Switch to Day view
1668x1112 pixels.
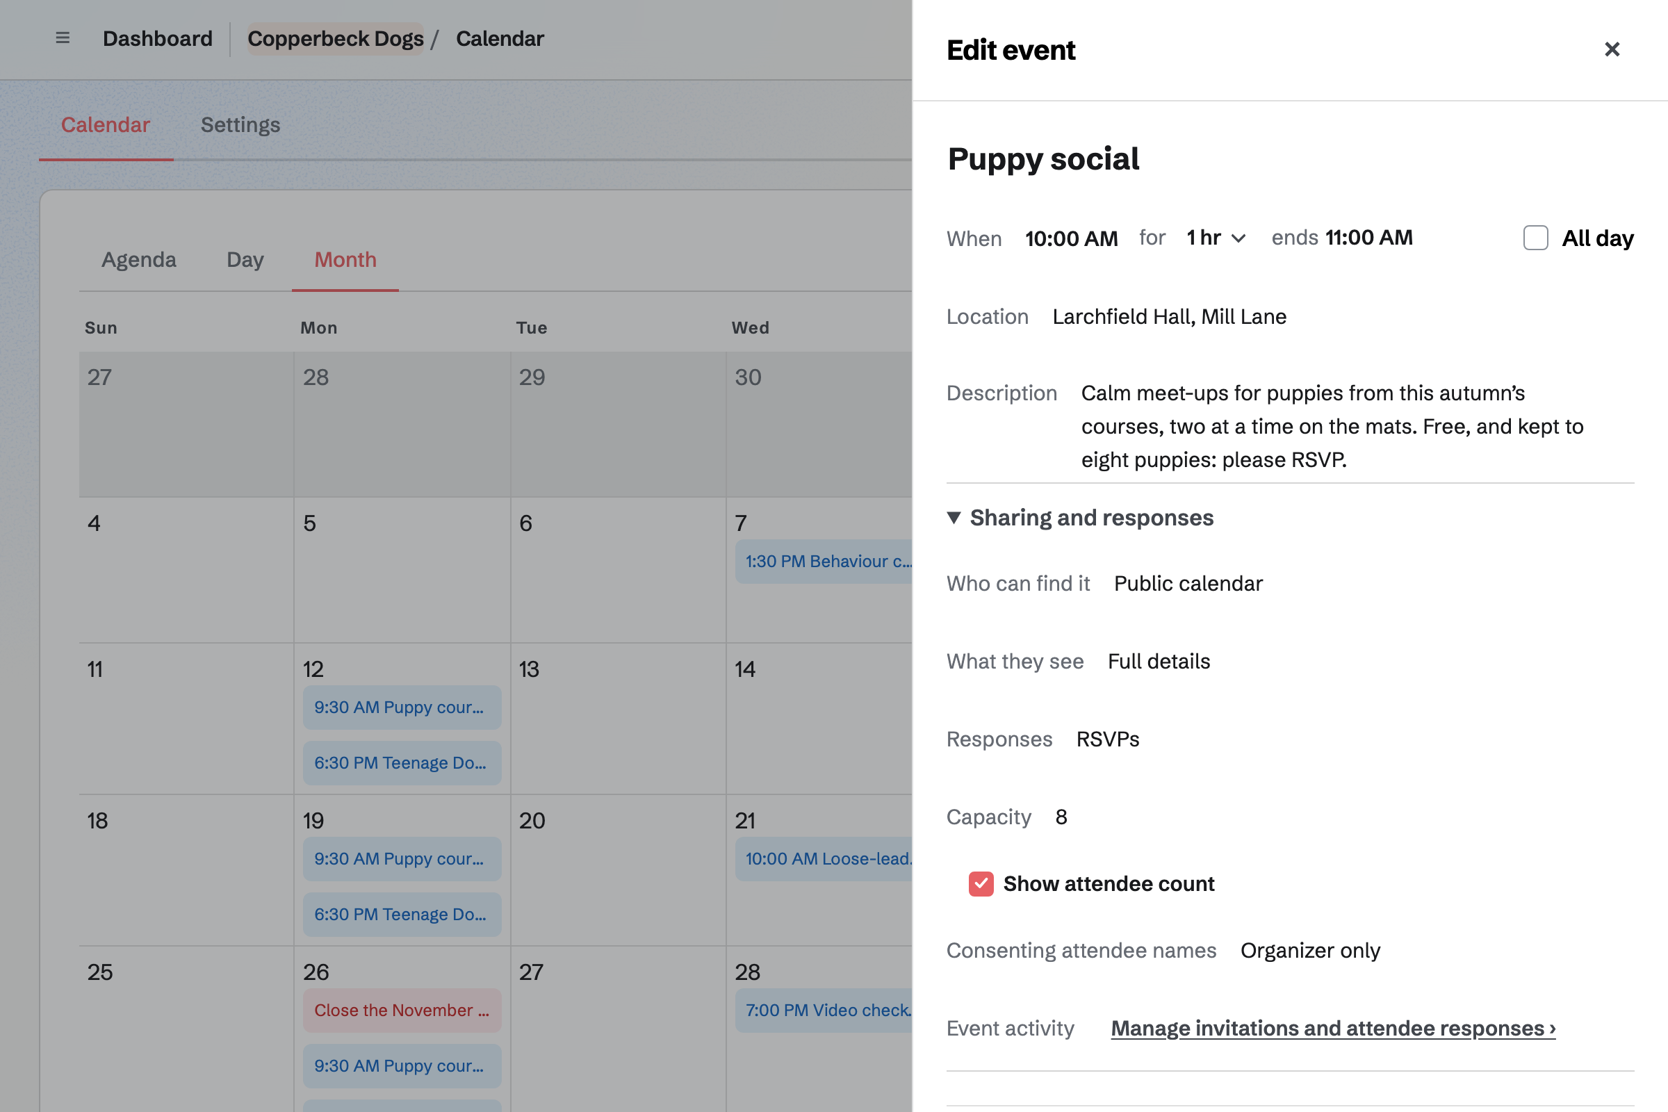click(x=245, y=259)
